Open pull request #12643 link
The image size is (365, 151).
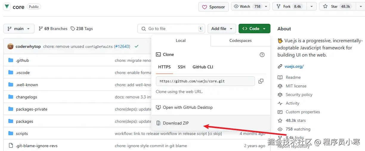(122, 46)
